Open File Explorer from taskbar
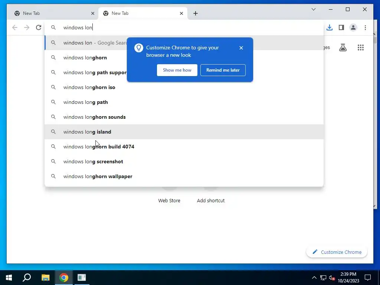This screenshot has width=380, height=285. (45, 278)
